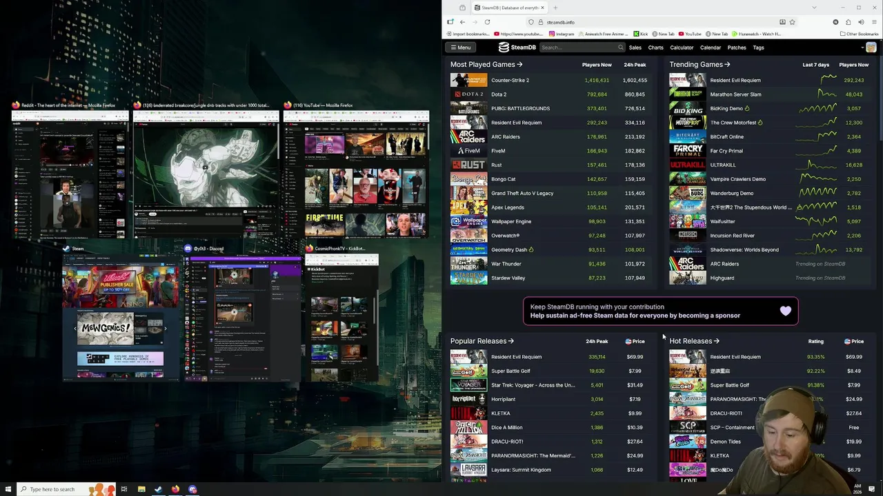883x496 pixels.
Task: Open the Patches menu item
Action: [x=737, y=48]
